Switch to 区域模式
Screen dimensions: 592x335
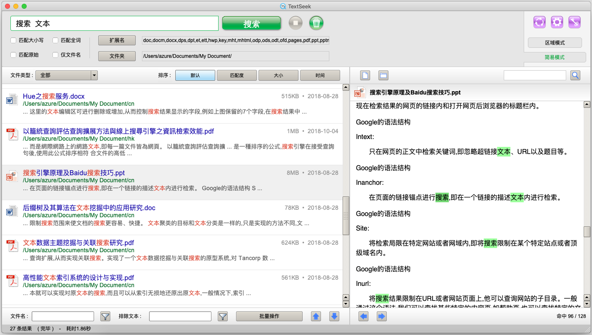point(555,43)
